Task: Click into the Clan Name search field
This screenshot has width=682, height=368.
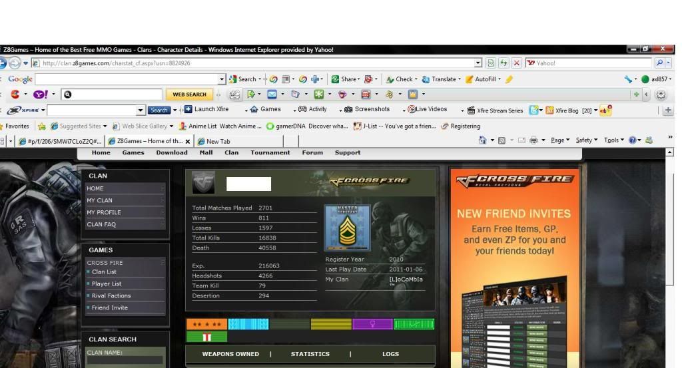Action: (125, 360)
